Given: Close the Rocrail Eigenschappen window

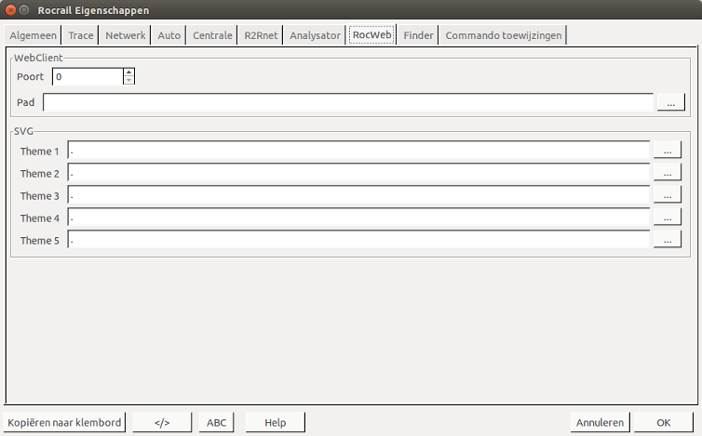Looking at the screenshot, I should click(12, 10).
